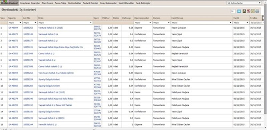Sort by the Lot No column header
Screen dimensions: 267x130
point(26,18)
